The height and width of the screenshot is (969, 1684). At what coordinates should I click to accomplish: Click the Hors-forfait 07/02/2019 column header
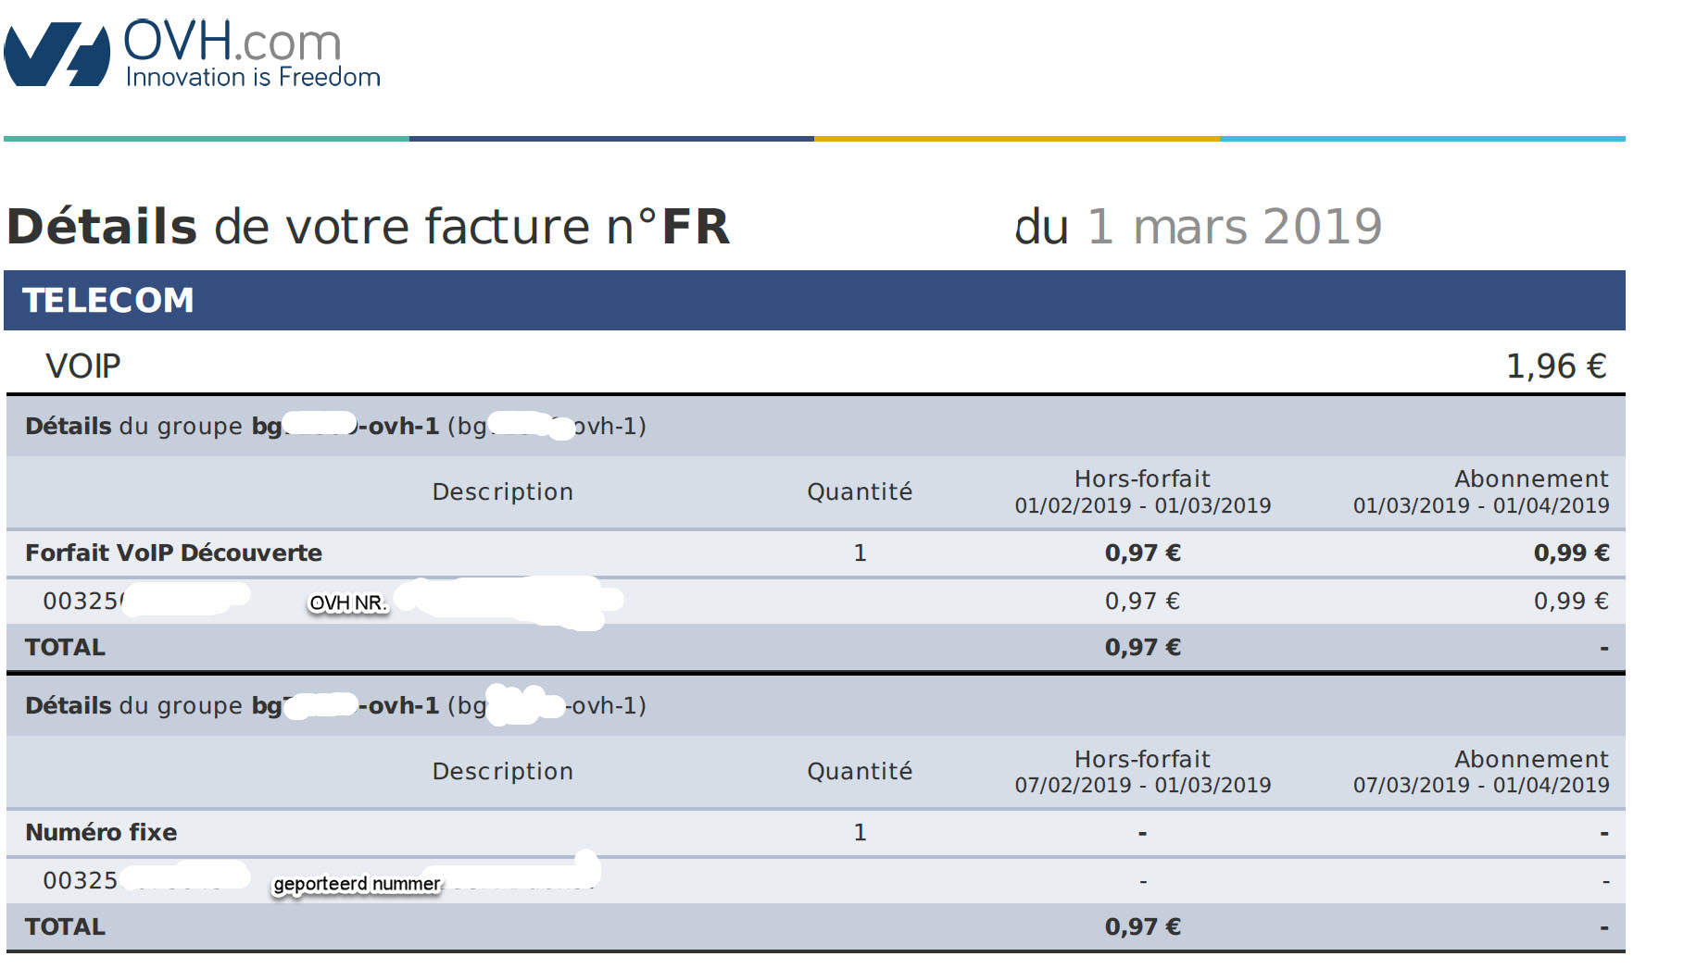click(1142, 772)
